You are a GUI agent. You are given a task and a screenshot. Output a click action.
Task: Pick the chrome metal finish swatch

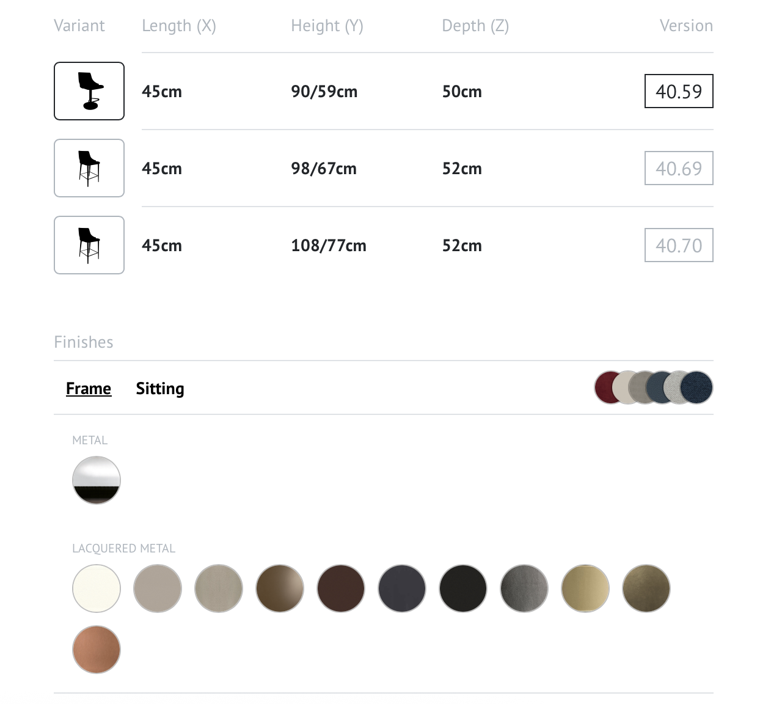click(x=97, y=480)
